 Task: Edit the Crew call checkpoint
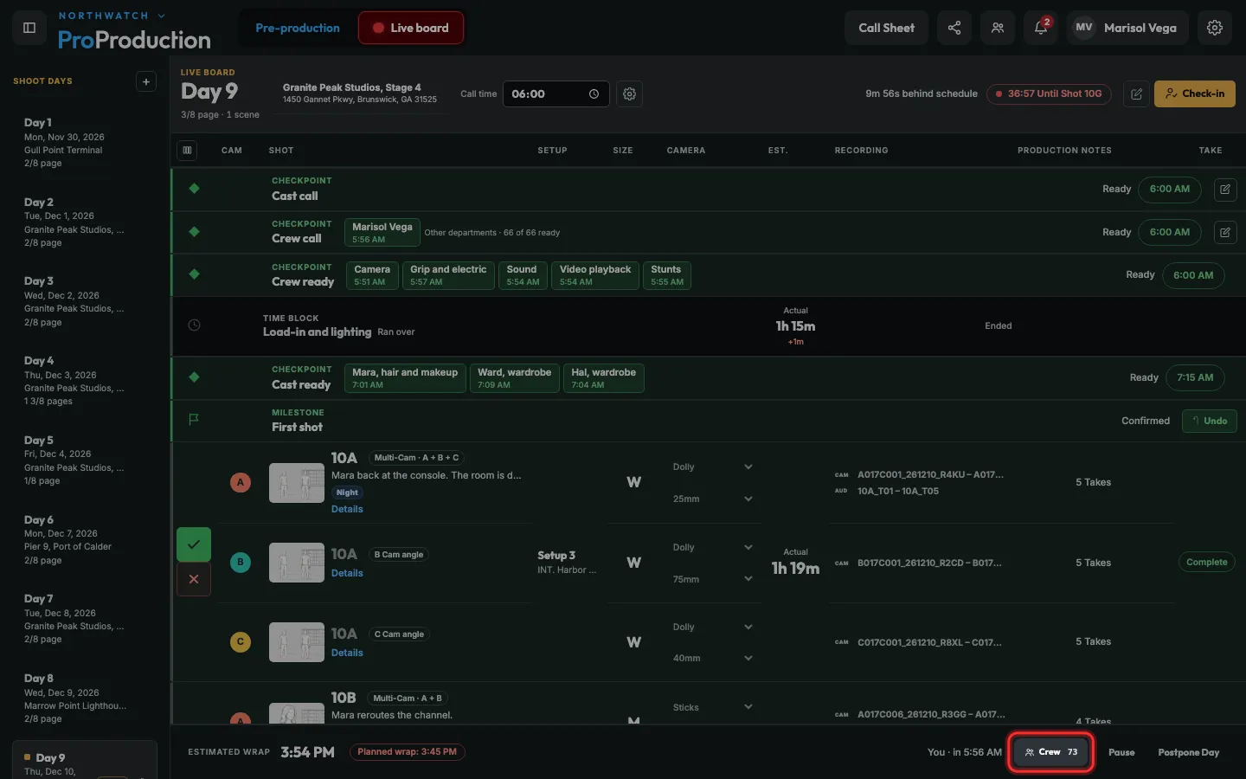coord(1225,232)
